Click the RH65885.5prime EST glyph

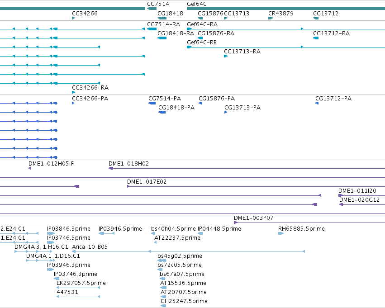281,233
